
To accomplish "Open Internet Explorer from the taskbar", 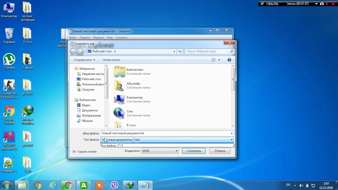I will pos(53,185).
